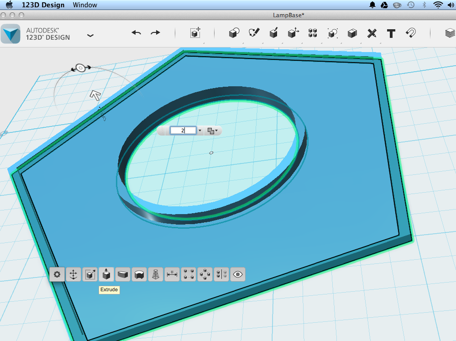The image size is (456, 341).
Task: Click the Redo arrow in toolbar
Action: [x=155, y=33]
